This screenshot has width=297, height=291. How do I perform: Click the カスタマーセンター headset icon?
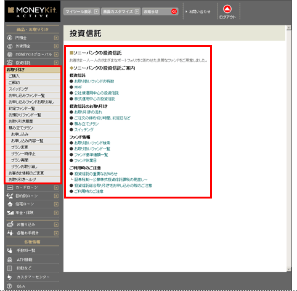(9, 277)
